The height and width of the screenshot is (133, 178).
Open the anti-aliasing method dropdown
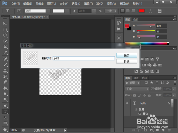(x=111, y=11)
